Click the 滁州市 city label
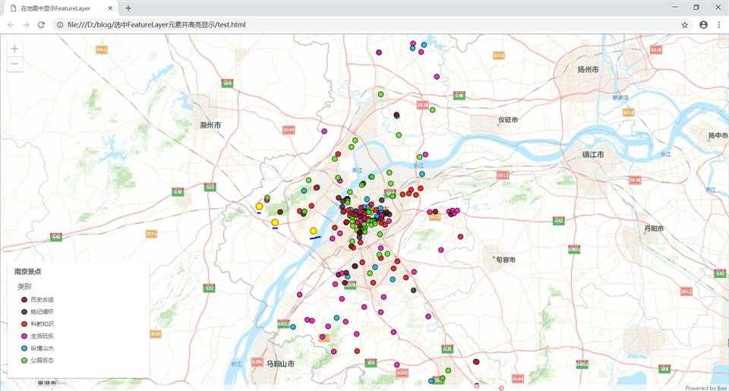 tap(210, 125)
